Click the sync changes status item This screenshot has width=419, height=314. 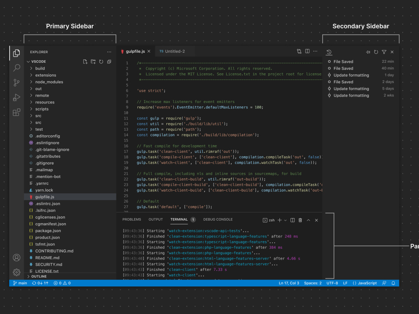[40, 283]
